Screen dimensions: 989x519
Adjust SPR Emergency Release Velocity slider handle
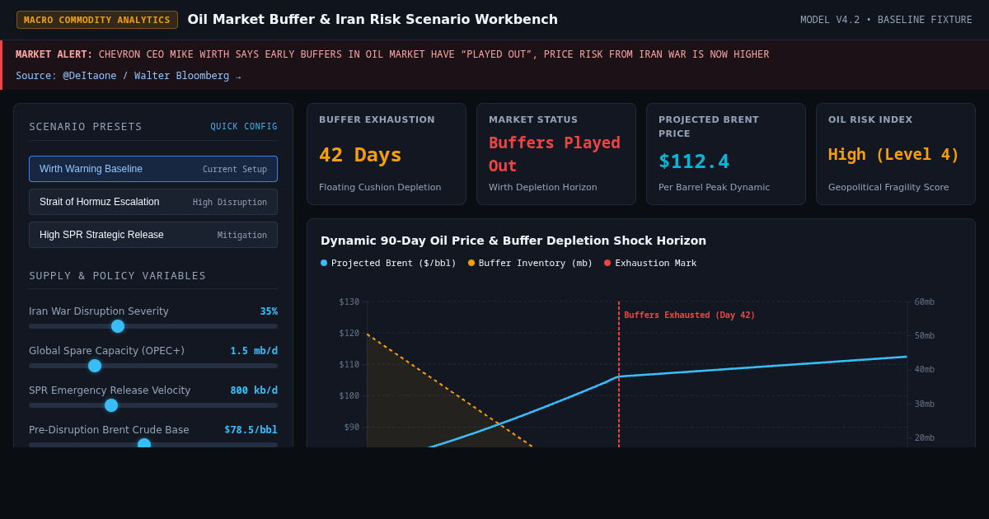click(x=111, y=405)
